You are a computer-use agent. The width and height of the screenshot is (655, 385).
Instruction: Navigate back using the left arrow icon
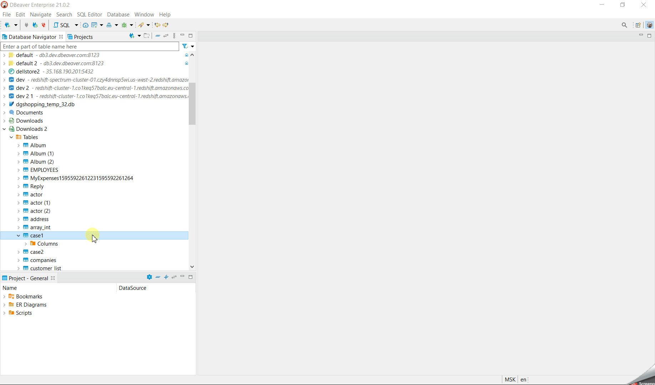point(157,25)
